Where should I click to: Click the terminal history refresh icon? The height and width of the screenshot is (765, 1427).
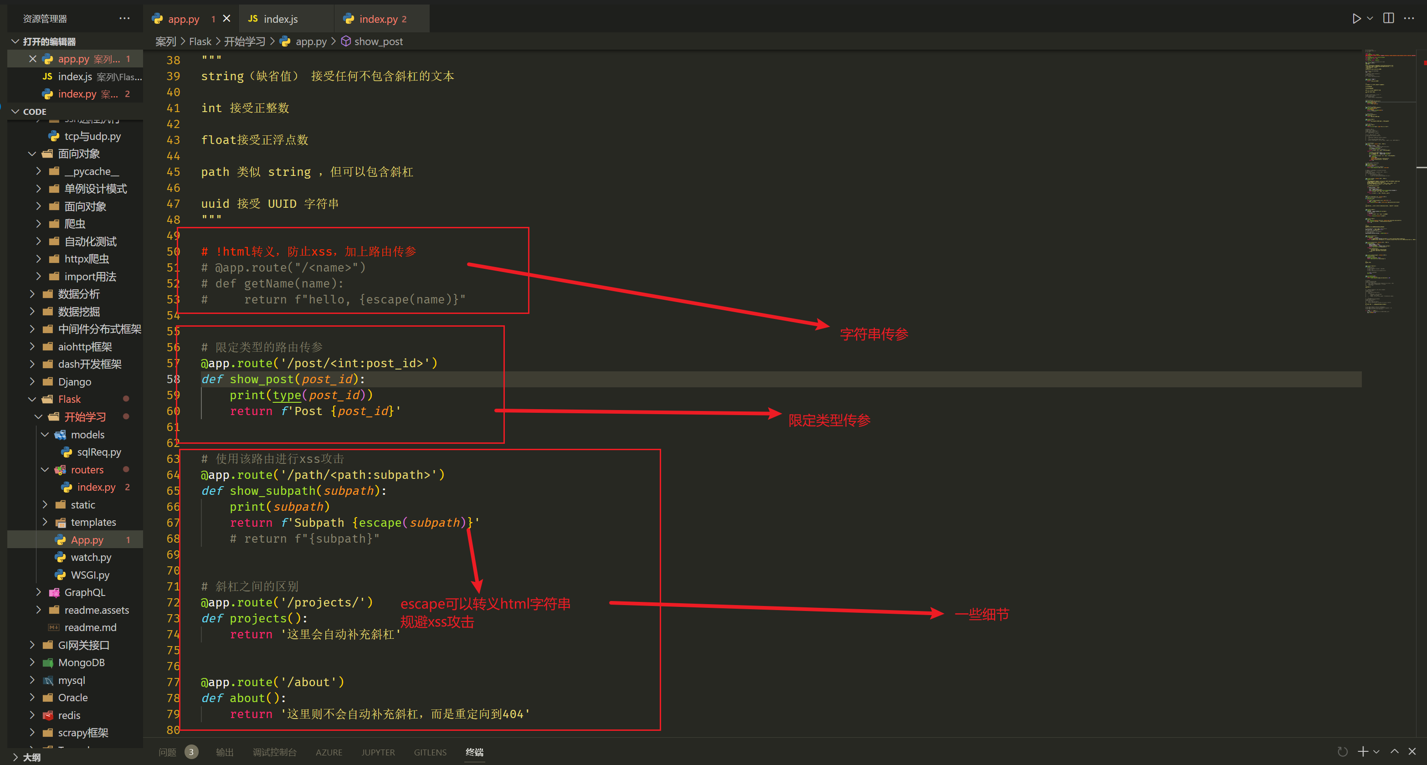(x=1342, y=752)
